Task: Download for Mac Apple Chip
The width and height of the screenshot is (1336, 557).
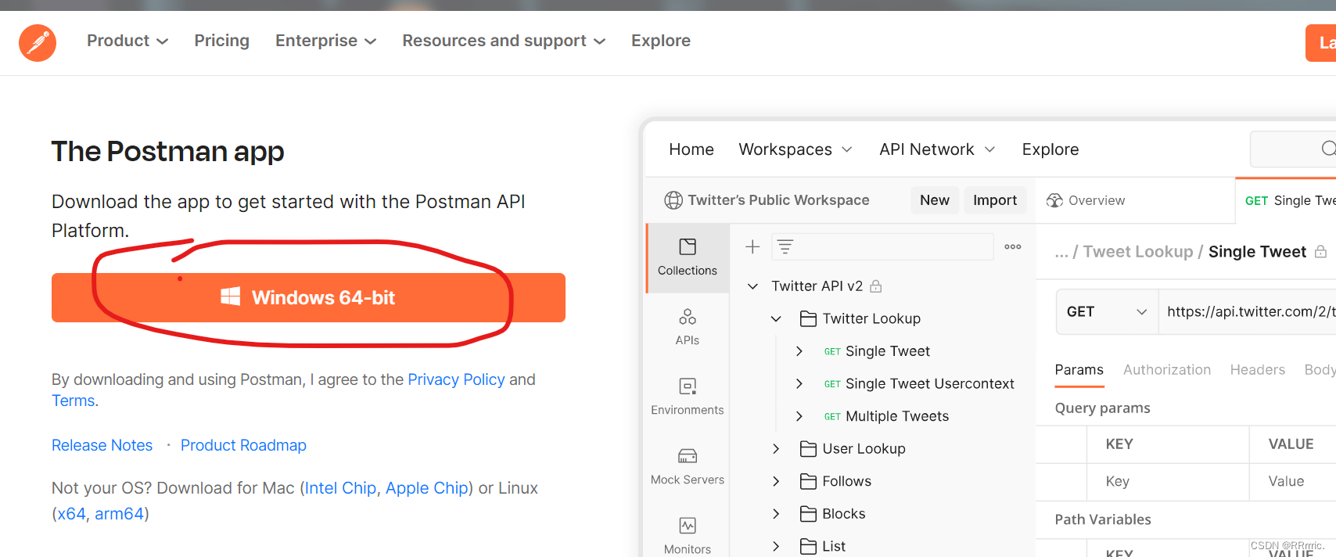Action: point(427,488)
